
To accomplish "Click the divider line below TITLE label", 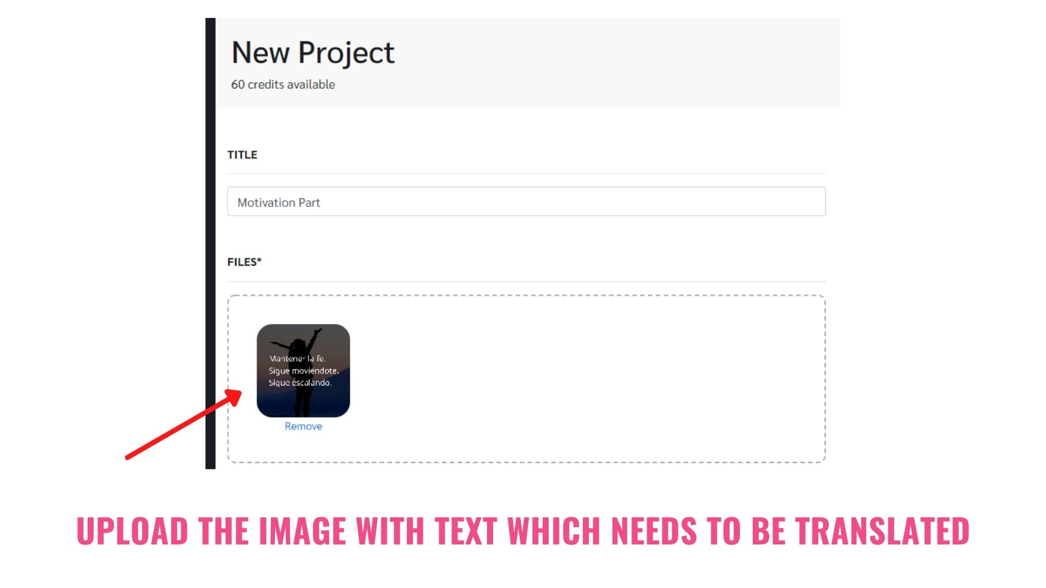I will (526, 174).
